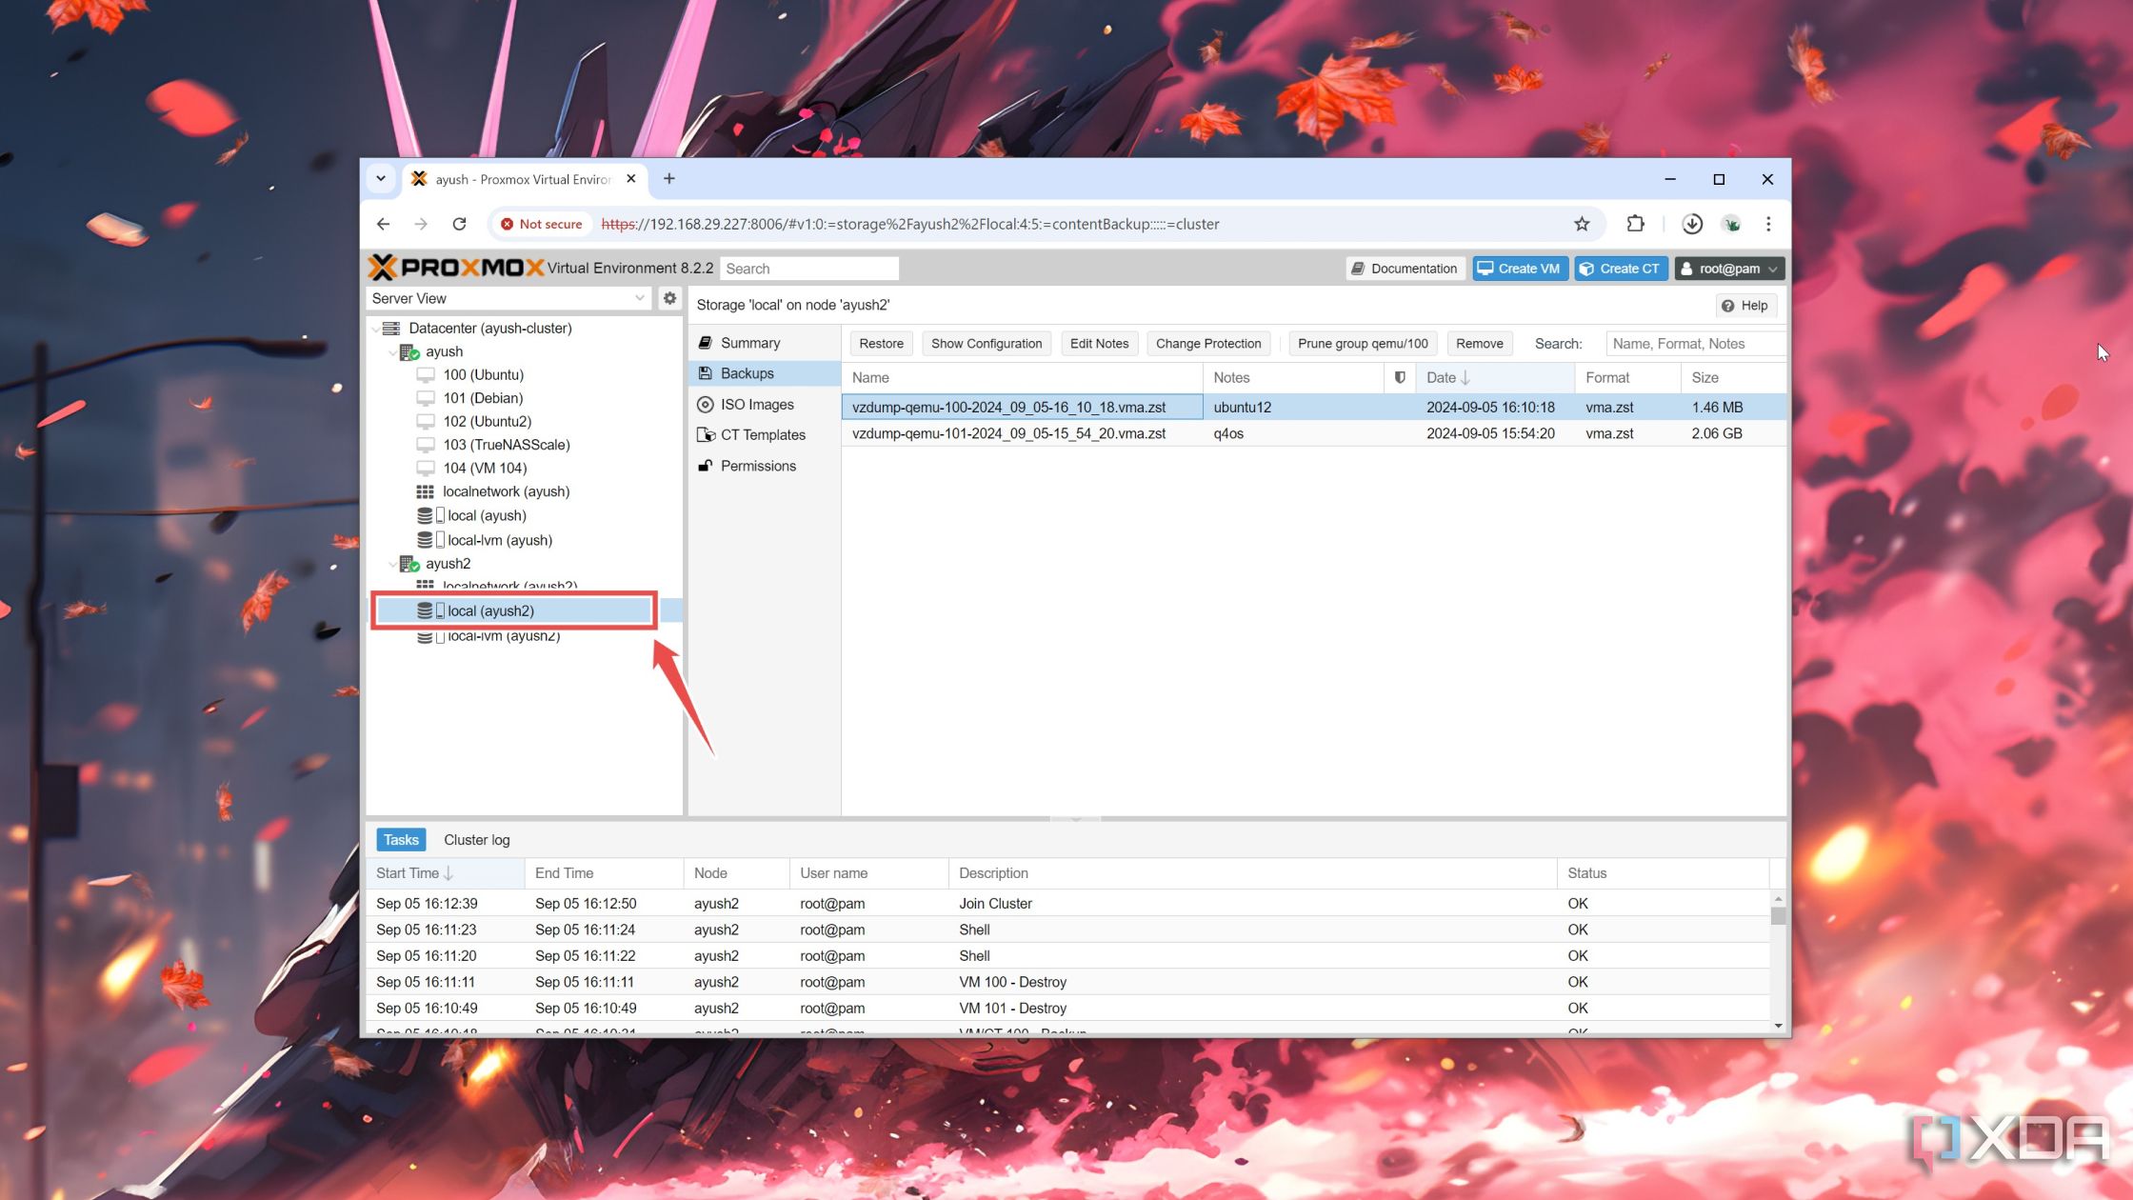Switch to Cluster log tab

point(476,840)
